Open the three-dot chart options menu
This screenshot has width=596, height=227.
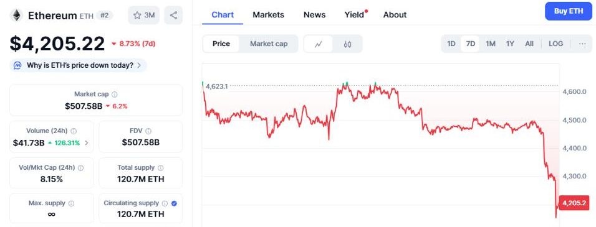[x=582, y=44]
